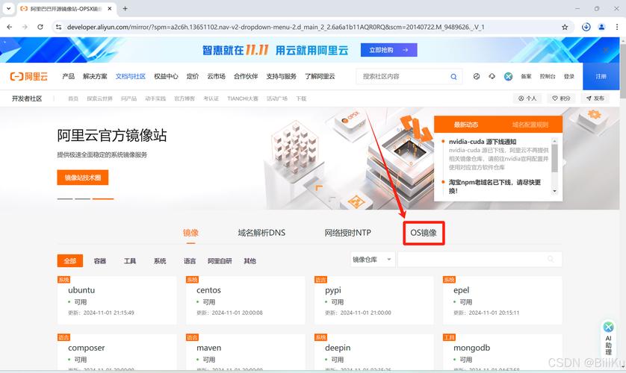Image resolution: width=626 pixels, height=373 pixels.
Task: Click the 控制台 link
Action: 548,76
